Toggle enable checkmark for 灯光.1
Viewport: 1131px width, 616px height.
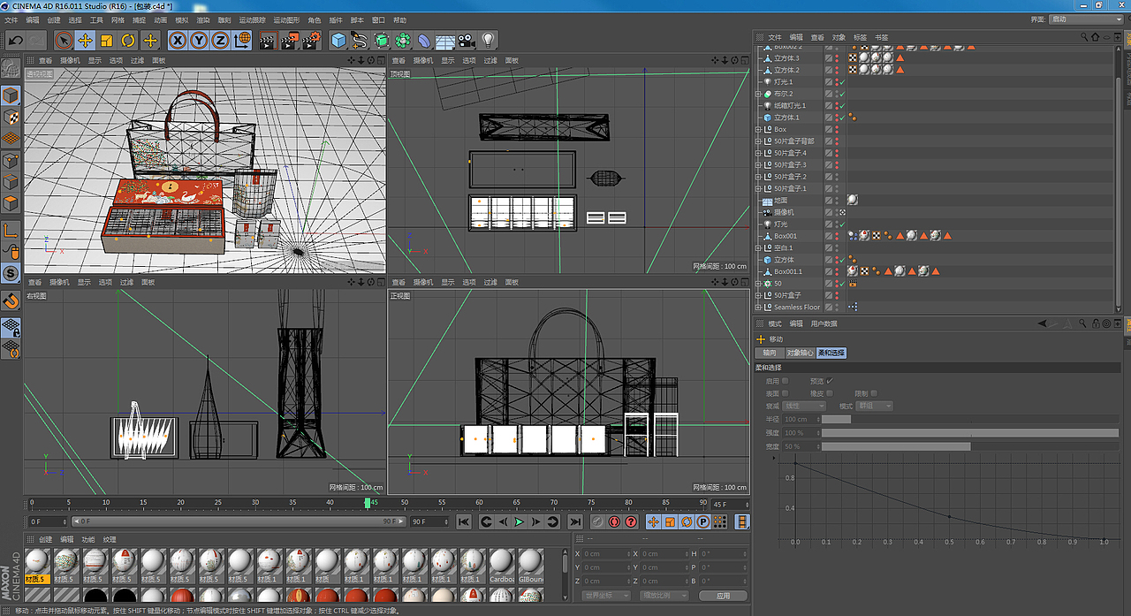coord(842,81)
